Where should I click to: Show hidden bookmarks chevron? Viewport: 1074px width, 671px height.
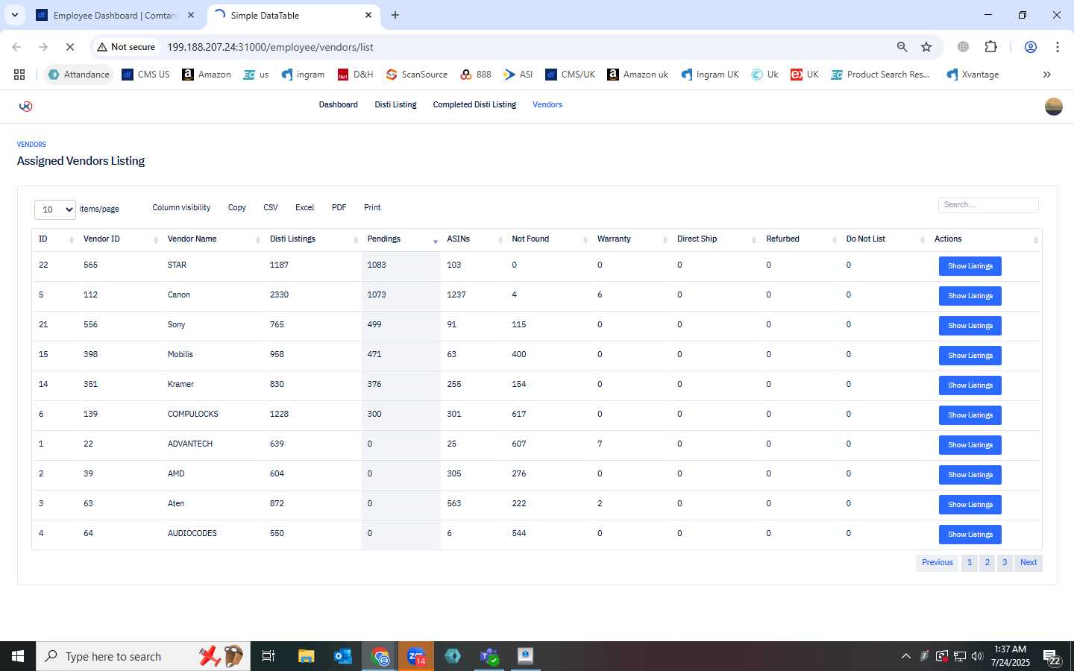pyautogui.click(x=1046, y=75)
